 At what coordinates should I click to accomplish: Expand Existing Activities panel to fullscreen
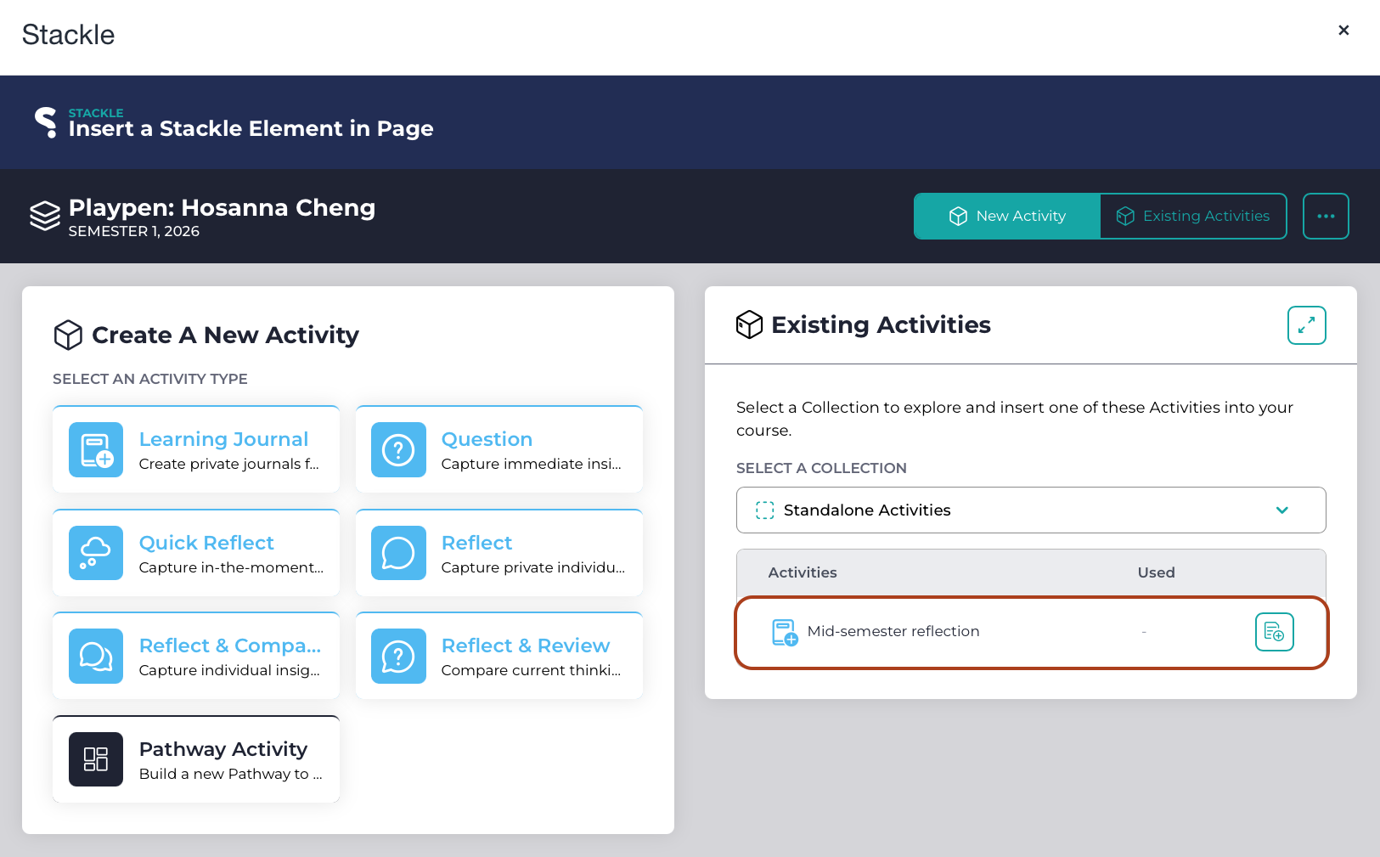coord(1306,325)
